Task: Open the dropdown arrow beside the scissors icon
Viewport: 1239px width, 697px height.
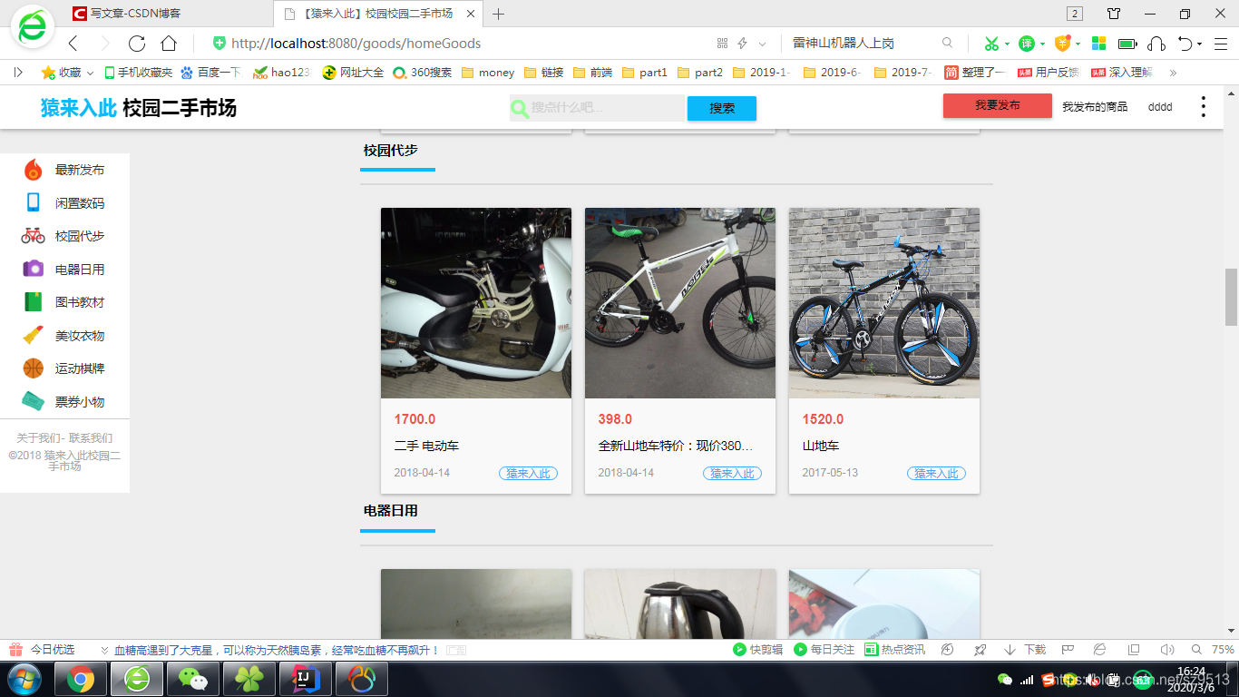Action: (x=1007, y=44)
